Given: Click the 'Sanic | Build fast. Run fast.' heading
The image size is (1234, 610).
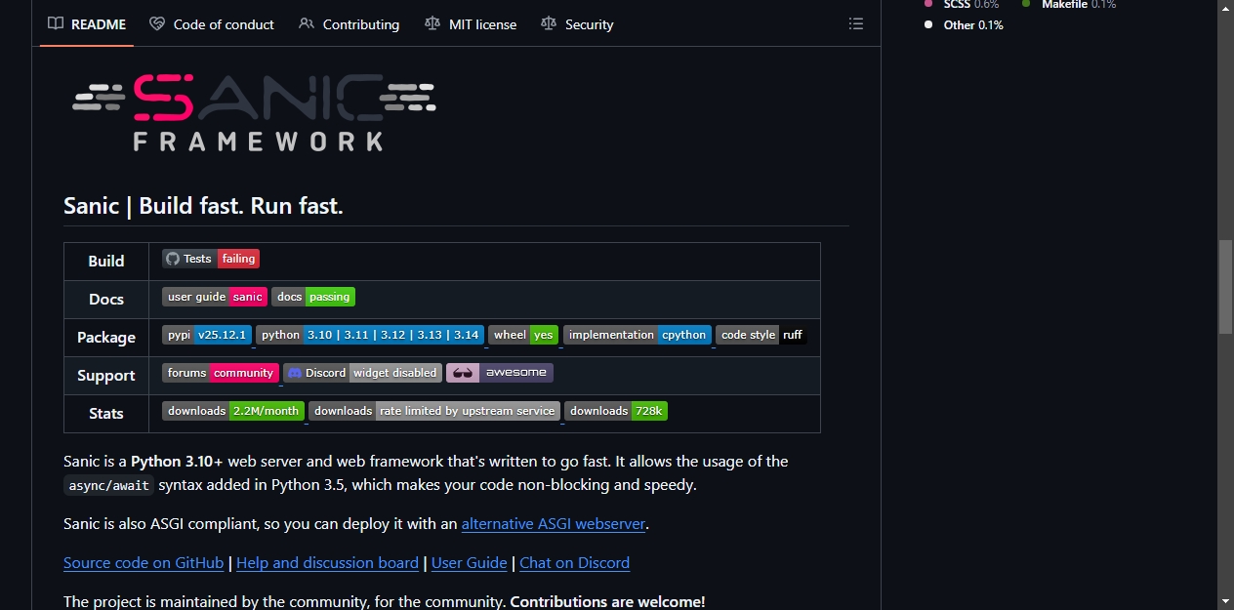Looking at the screenshot, I should [203, 206].
